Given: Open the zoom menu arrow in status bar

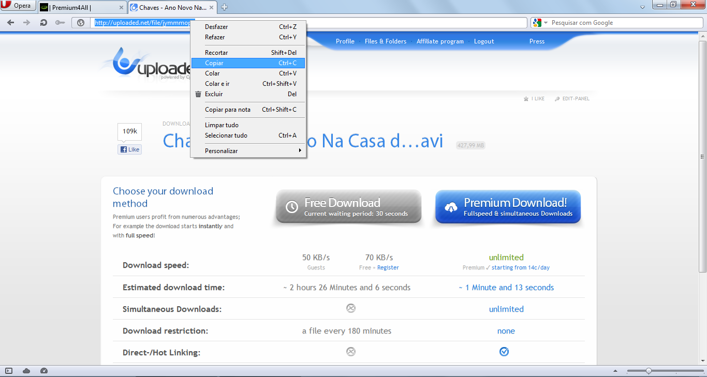Looking at the screenshot, I should tap(614, 371).
